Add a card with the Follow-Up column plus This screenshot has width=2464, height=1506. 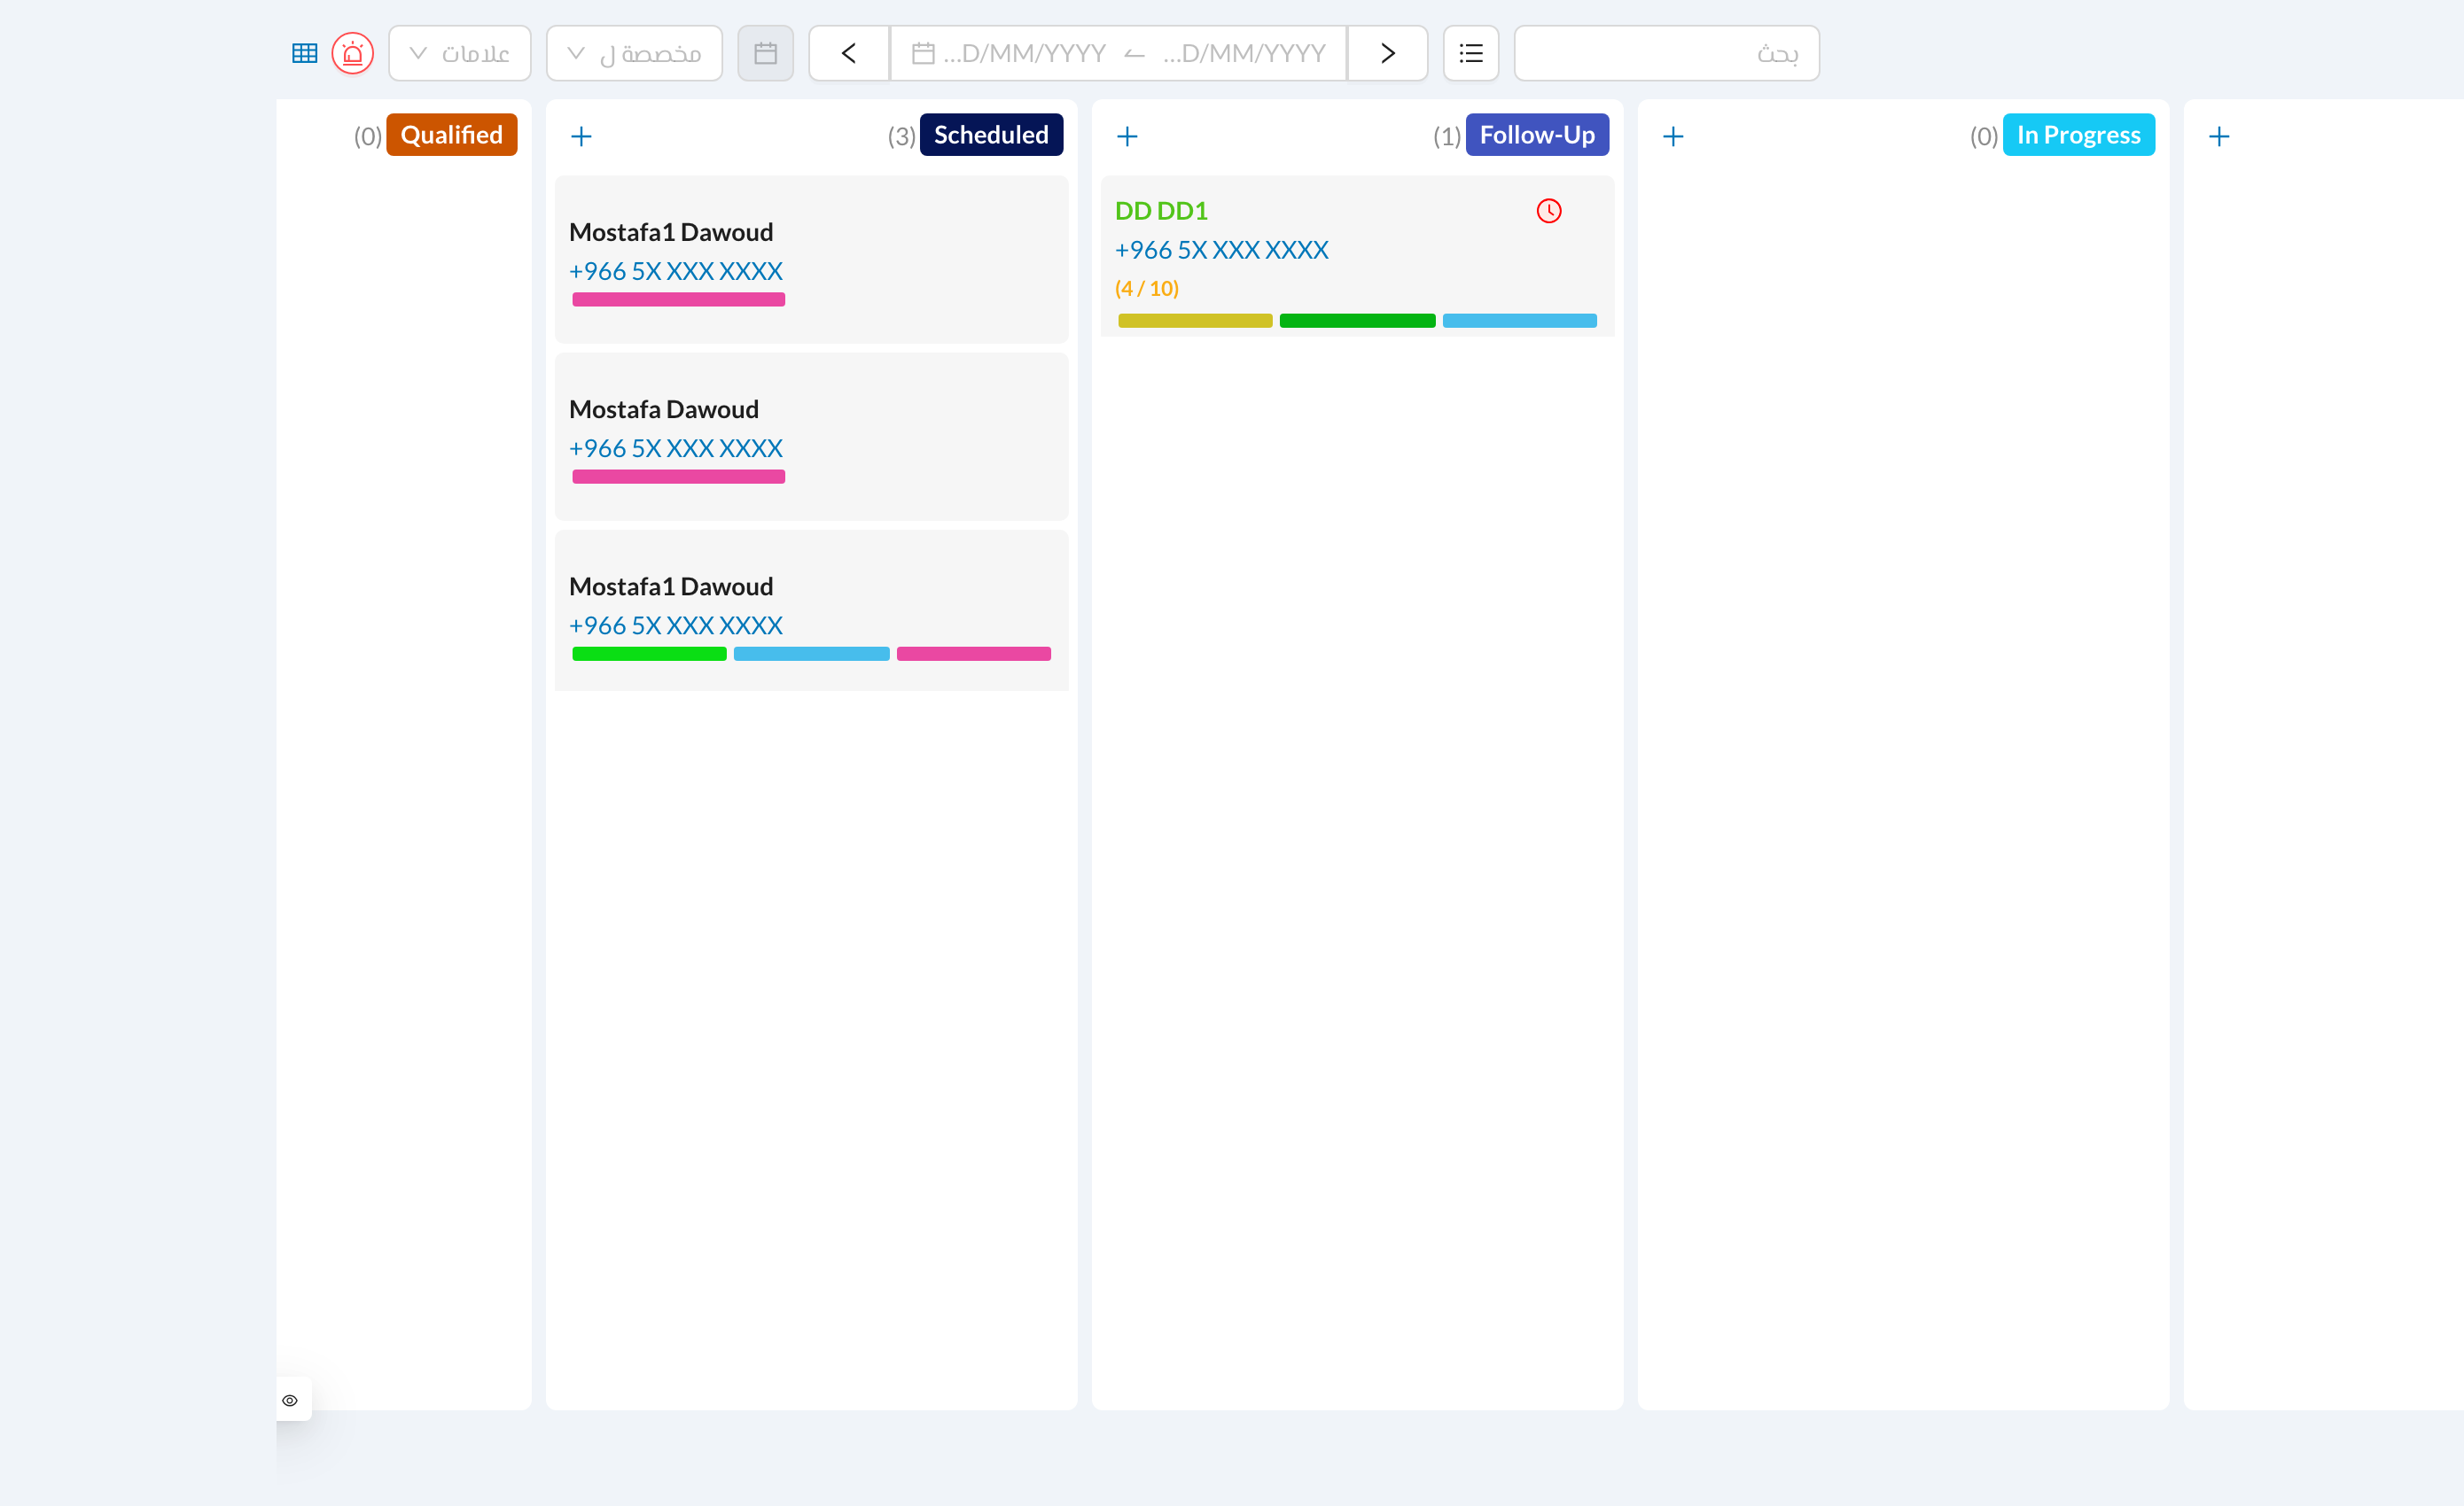click(x=1127, y=136)
